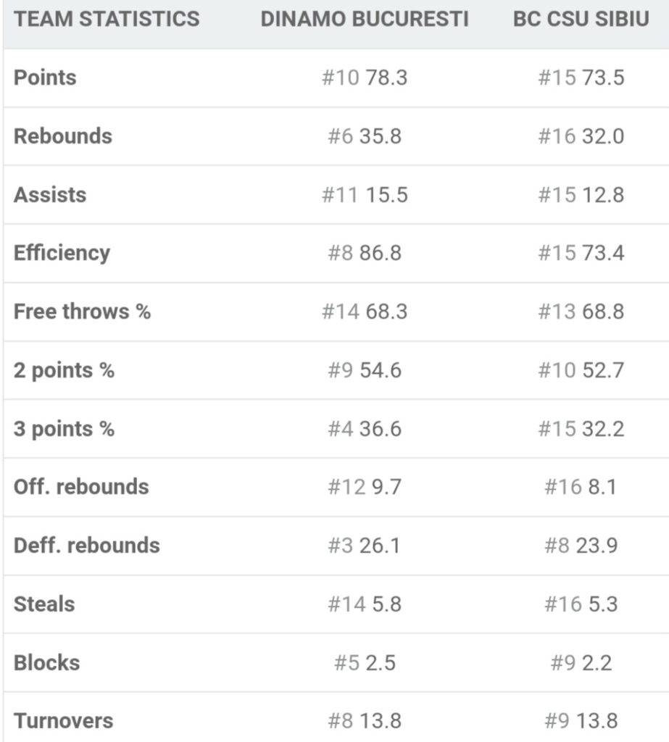Click the Efficiency row label
669x742 pixels.
[x=62, y=253]
